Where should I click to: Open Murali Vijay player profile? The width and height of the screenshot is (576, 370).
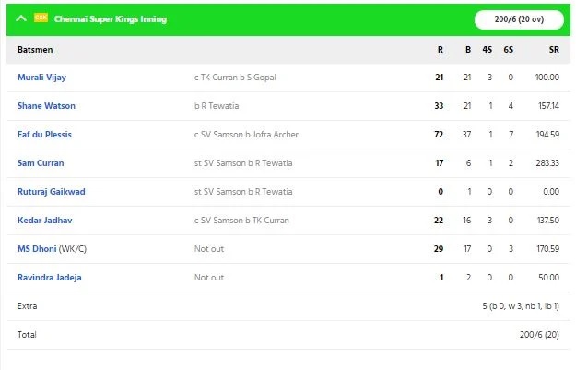[x=41, y=78]
